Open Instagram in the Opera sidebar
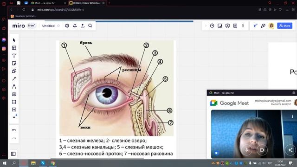This screenshot has width=297, height=167. 4,49
